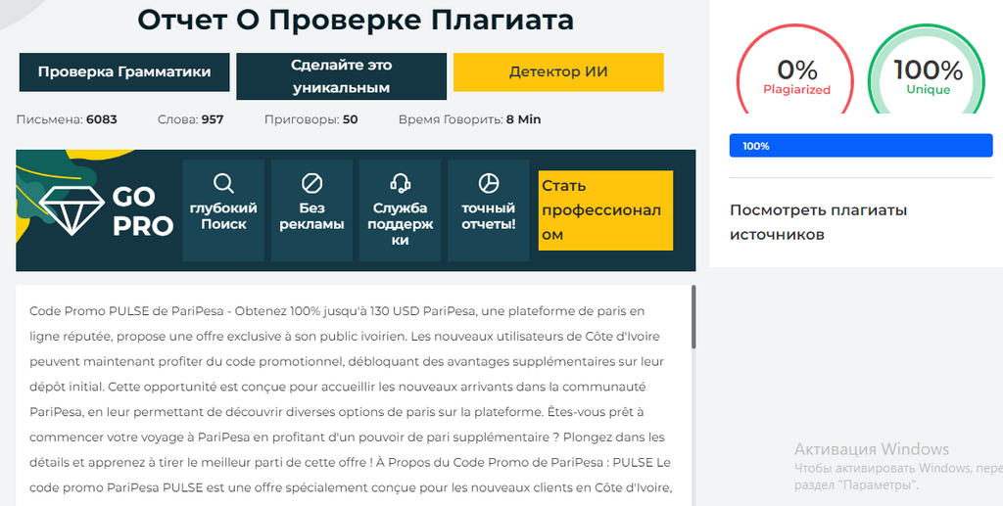Launch the Детектор ИИ button
Viewport: 1003px width, 506px height.
(x=558, y=72)
